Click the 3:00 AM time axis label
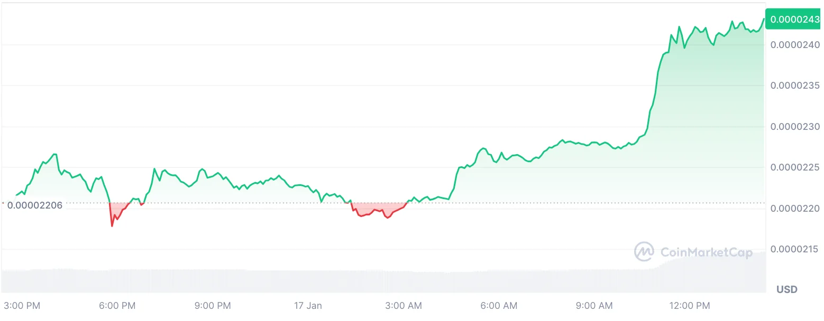 (x=404, y=306)
